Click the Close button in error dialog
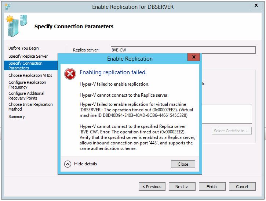 click(183, 164)
